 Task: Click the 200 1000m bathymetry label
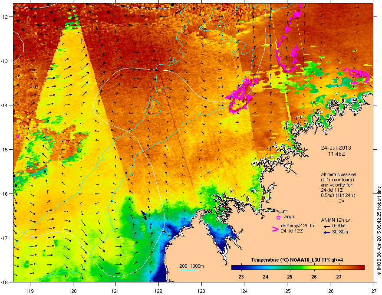point(191,266)
